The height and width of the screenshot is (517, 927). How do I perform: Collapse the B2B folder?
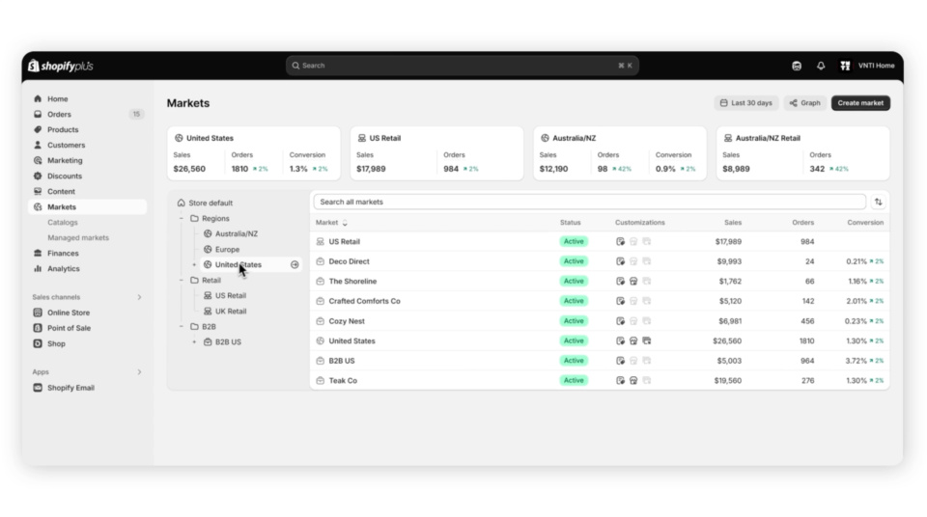(x=181, y=327)
